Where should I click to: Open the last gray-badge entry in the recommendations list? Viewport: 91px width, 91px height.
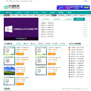point(77,77)
